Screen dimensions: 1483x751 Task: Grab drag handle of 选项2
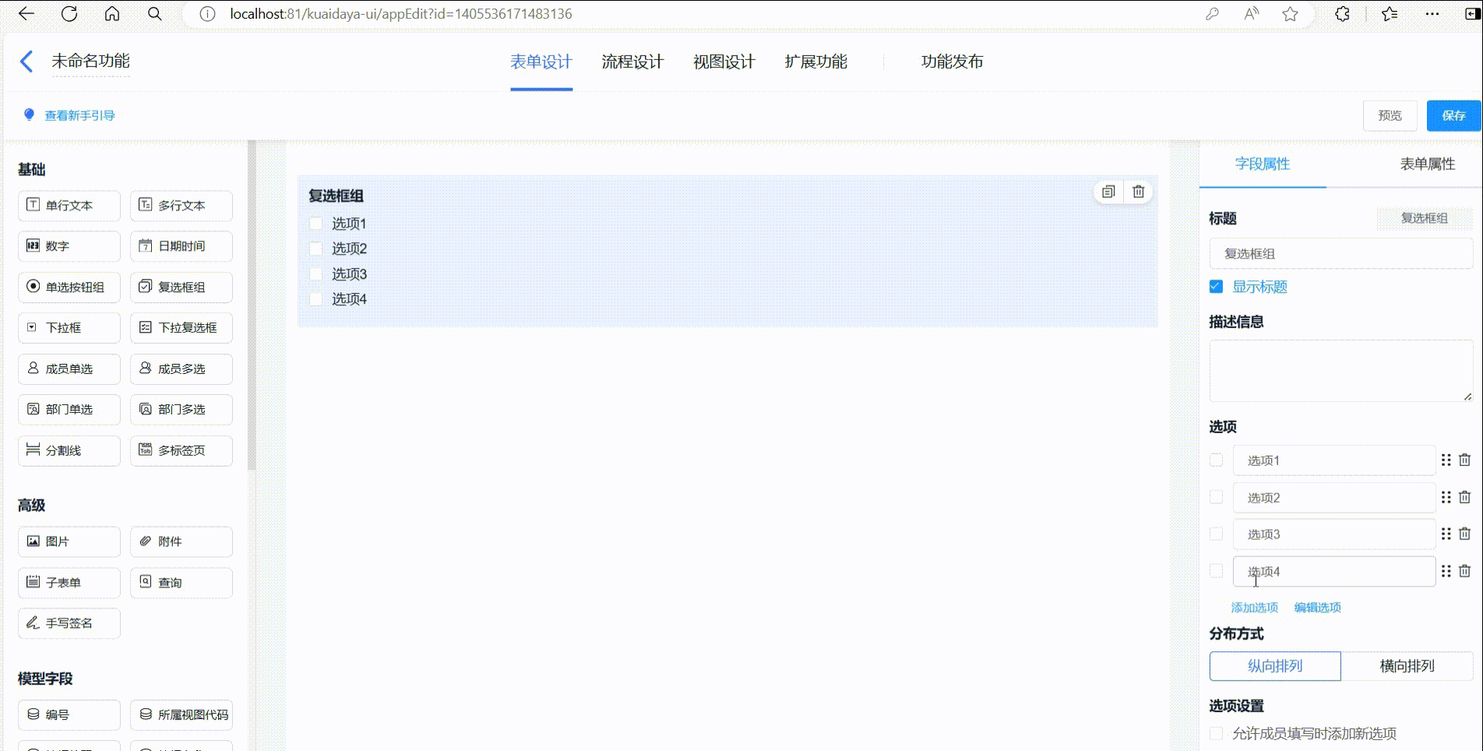1446,497
